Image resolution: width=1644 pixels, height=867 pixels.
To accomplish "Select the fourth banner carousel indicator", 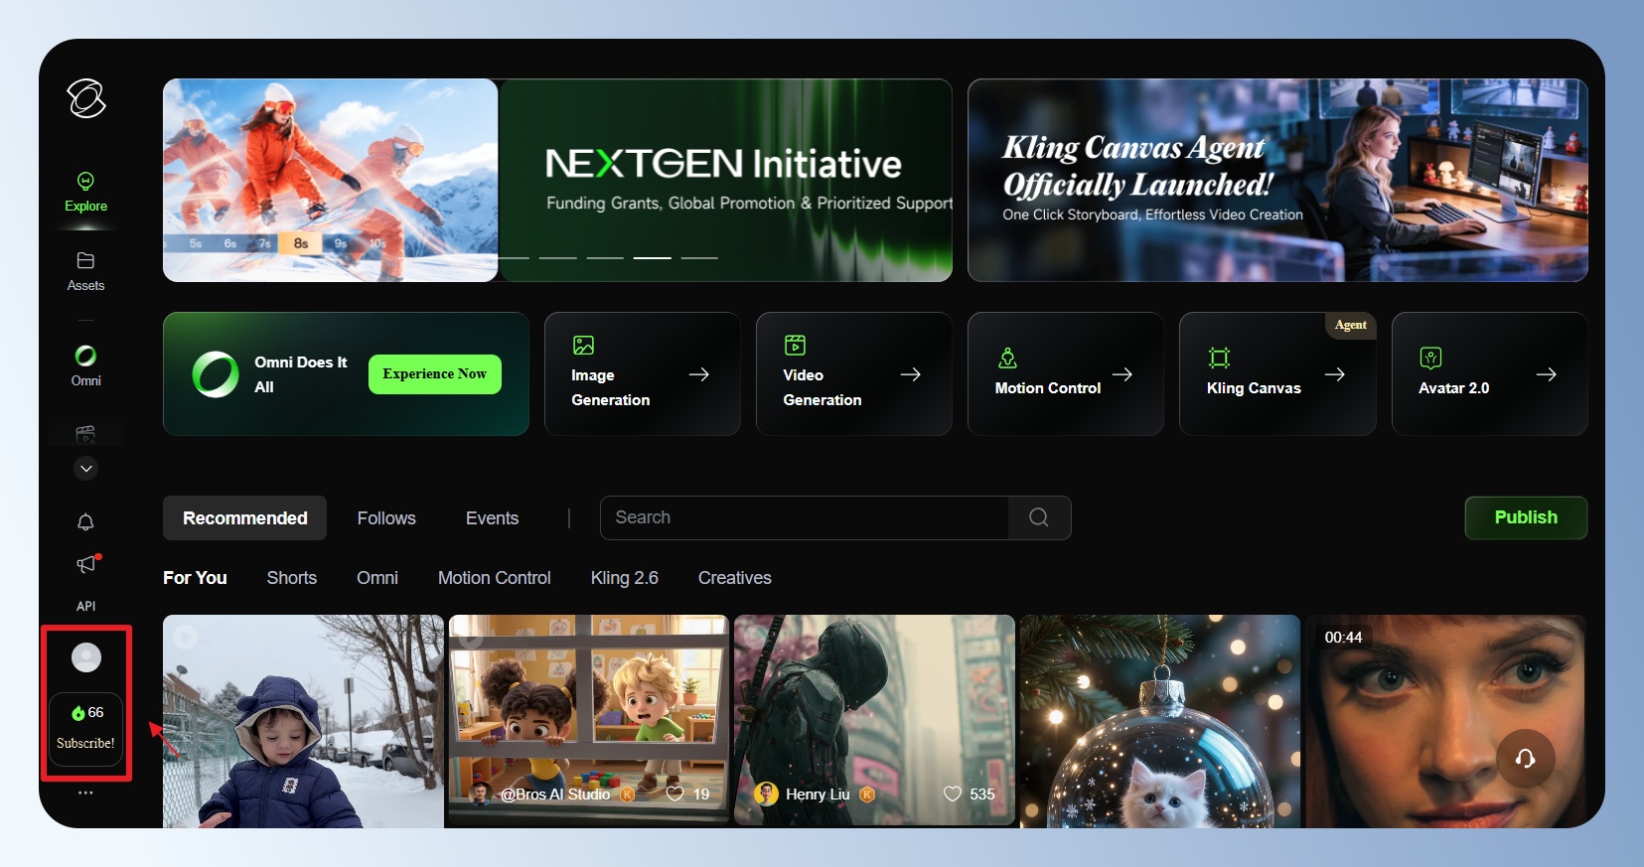I will tap(653, 258).
